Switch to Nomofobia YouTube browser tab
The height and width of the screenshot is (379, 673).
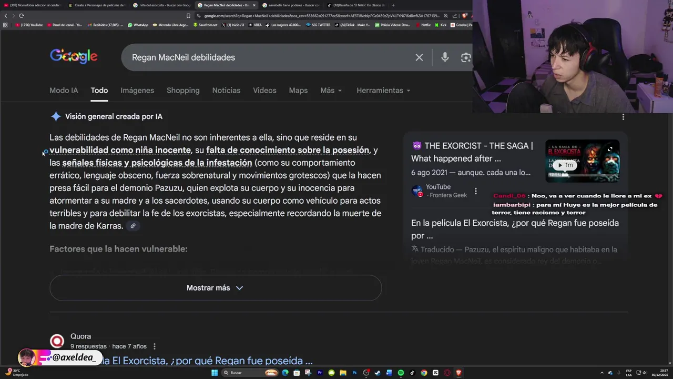(33, 5)
